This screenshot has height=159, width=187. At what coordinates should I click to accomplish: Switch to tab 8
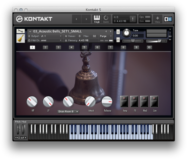coord(123,47)
